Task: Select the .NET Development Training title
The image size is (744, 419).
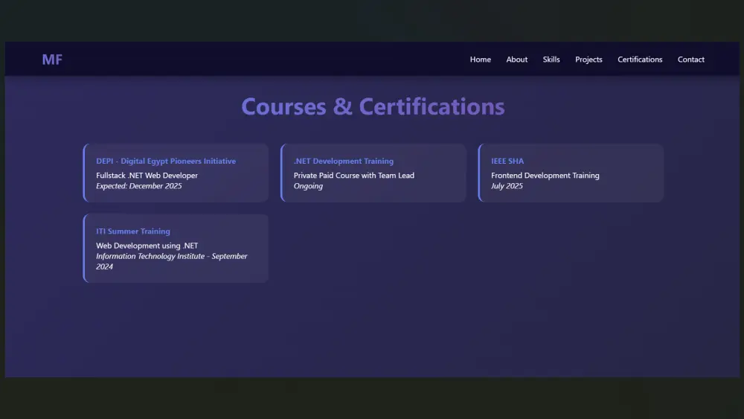Action: (x=344, y=161)
